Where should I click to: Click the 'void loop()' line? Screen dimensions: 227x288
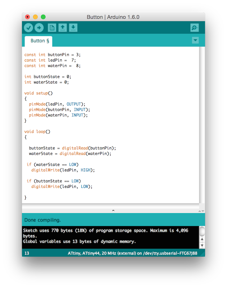tap(37, 131)
